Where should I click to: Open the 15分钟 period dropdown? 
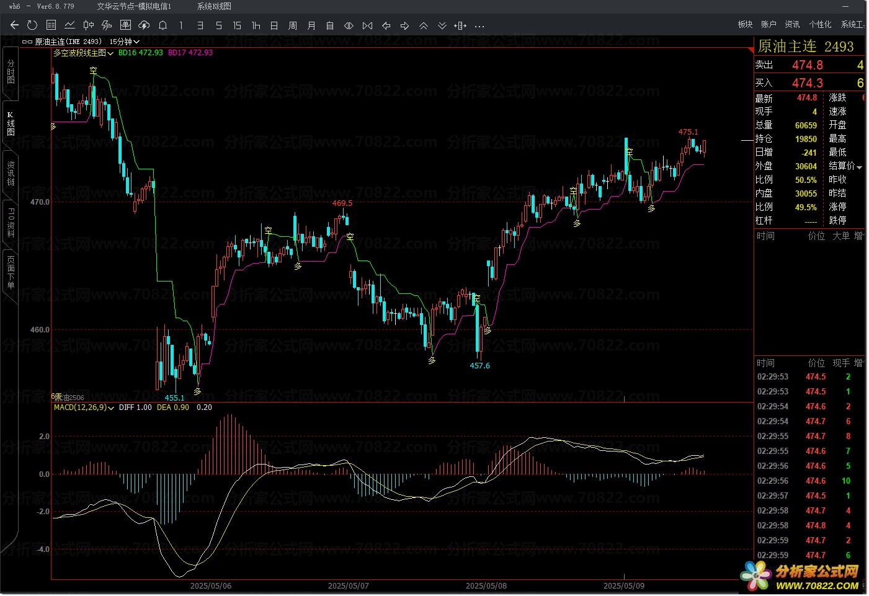pos(125,42)
